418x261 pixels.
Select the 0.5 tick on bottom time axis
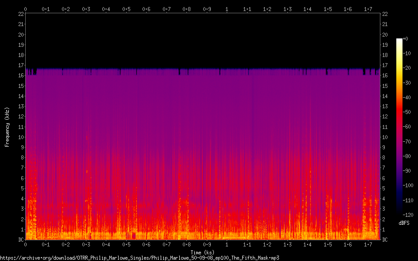pos(126,244)
